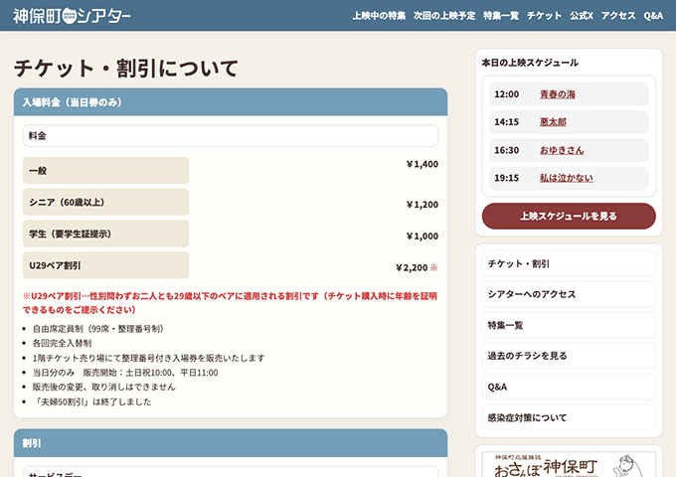Open 感染症対策について sidebar item
The image size is (676, 477).
point(569,417)
